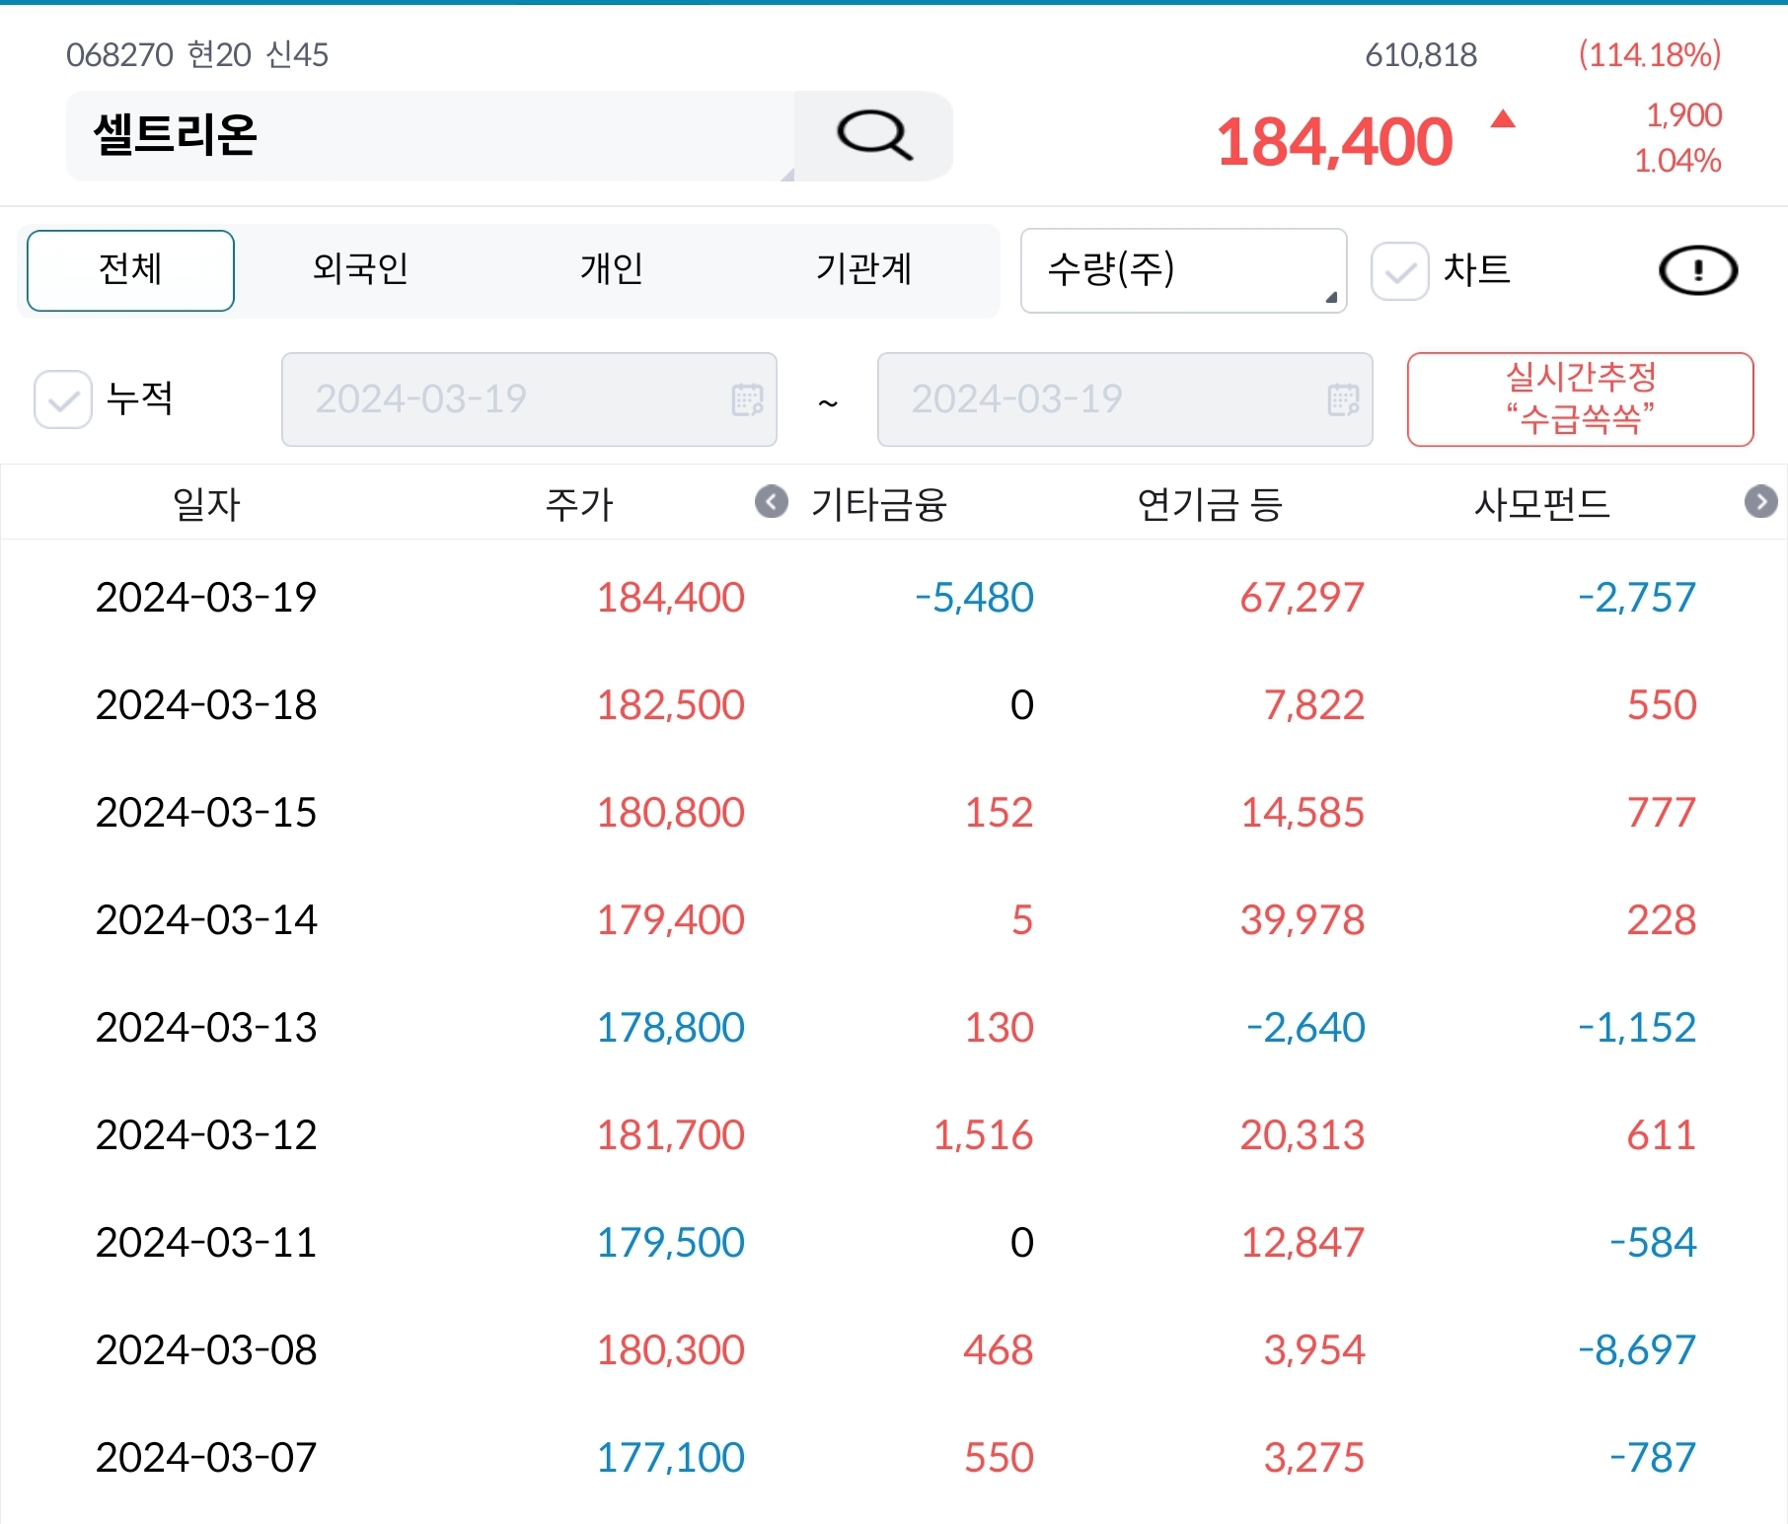
Task: Tap the 1,516 기타금융 value
Action: coord(984,1135)
